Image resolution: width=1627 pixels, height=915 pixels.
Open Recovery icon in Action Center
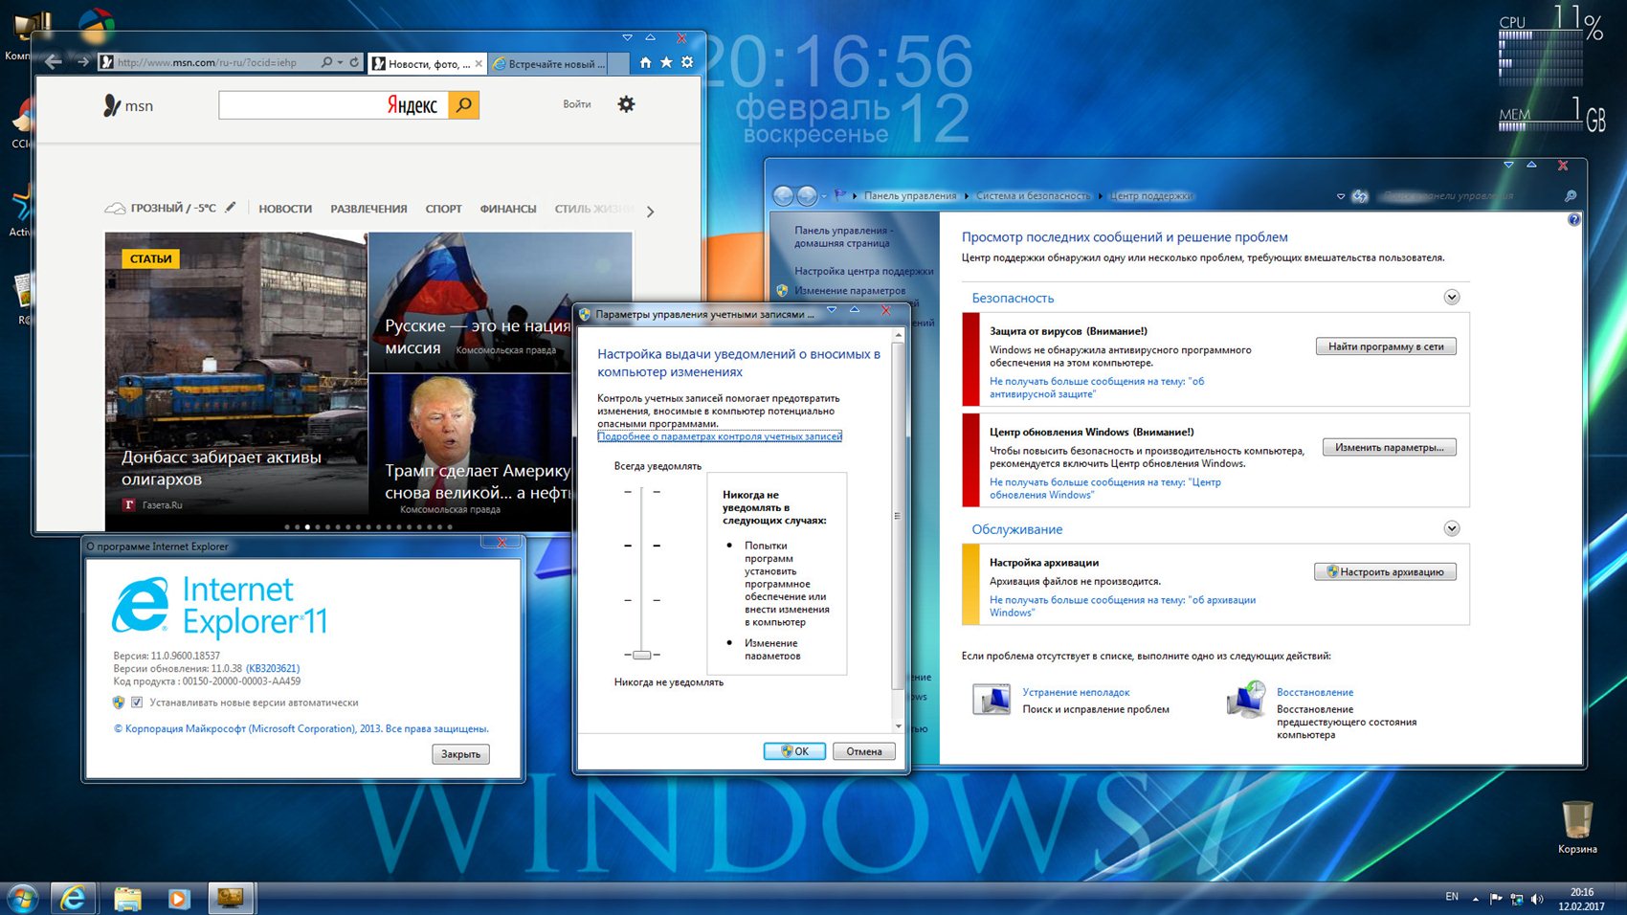pyautogui.click(x=1246, y=700)
